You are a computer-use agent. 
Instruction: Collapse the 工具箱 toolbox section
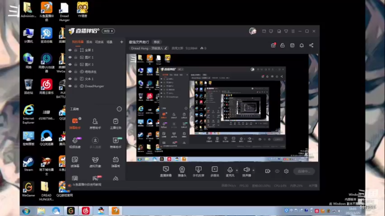coord(119,109)
